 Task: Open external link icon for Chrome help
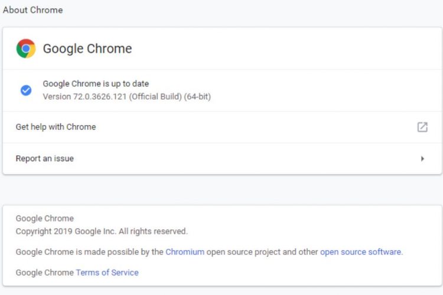(x=422, y=127)
